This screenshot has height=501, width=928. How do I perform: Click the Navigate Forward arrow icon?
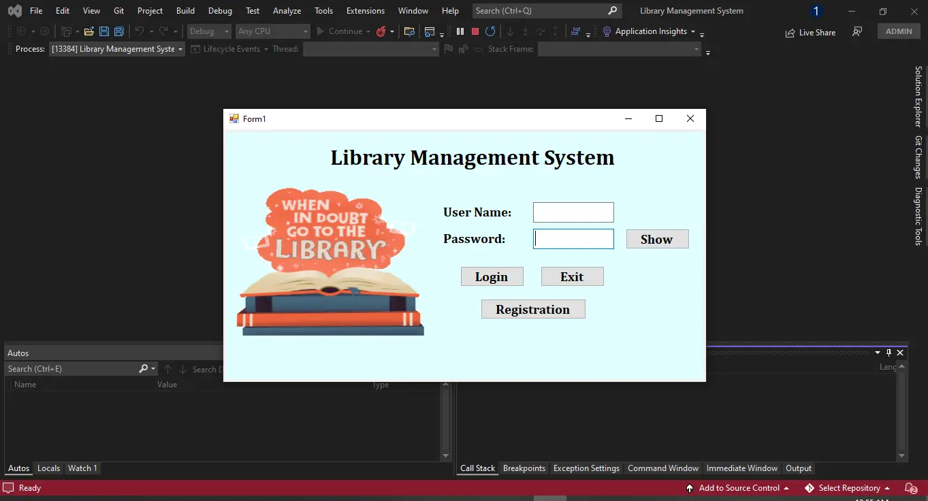coord(44,31)
